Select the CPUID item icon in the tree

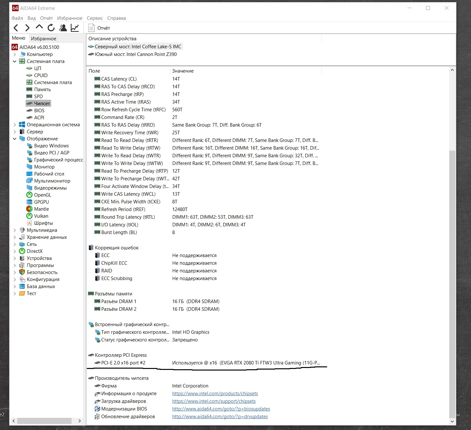29,75
